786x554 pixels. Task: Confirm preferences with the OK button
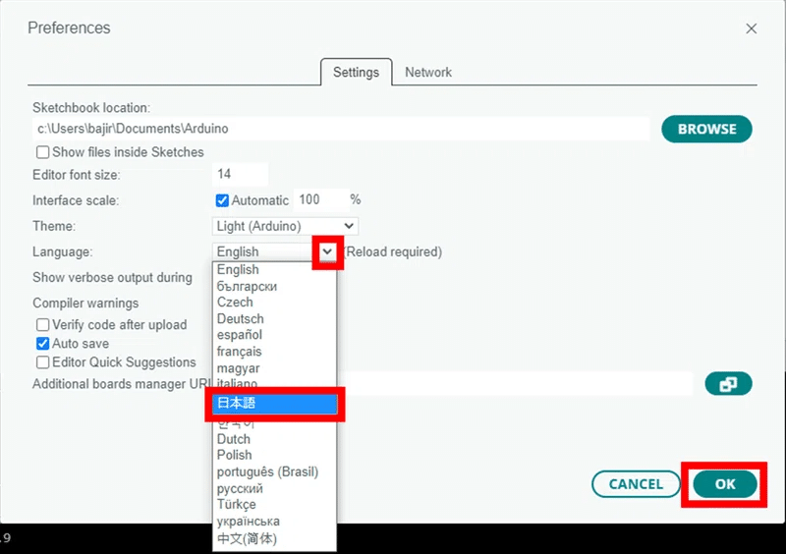click(x=725, y=484)
